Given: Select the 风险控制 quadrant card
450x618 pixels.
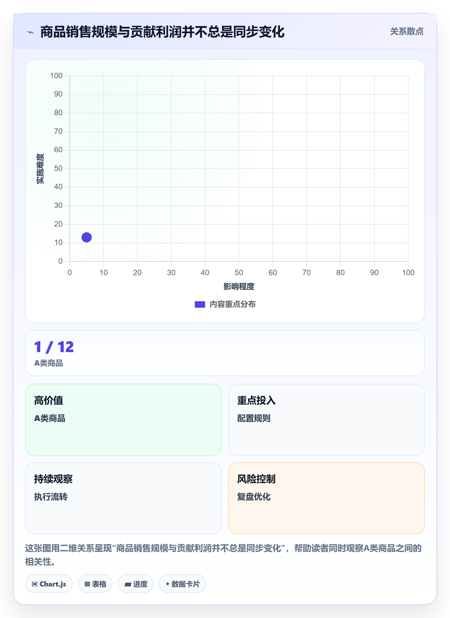Looking at the screenshot, I should [326, 498].
